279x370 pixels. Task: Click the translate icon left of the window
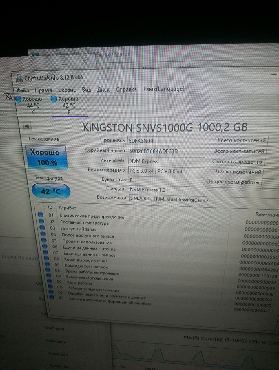[x=9, y=96]
